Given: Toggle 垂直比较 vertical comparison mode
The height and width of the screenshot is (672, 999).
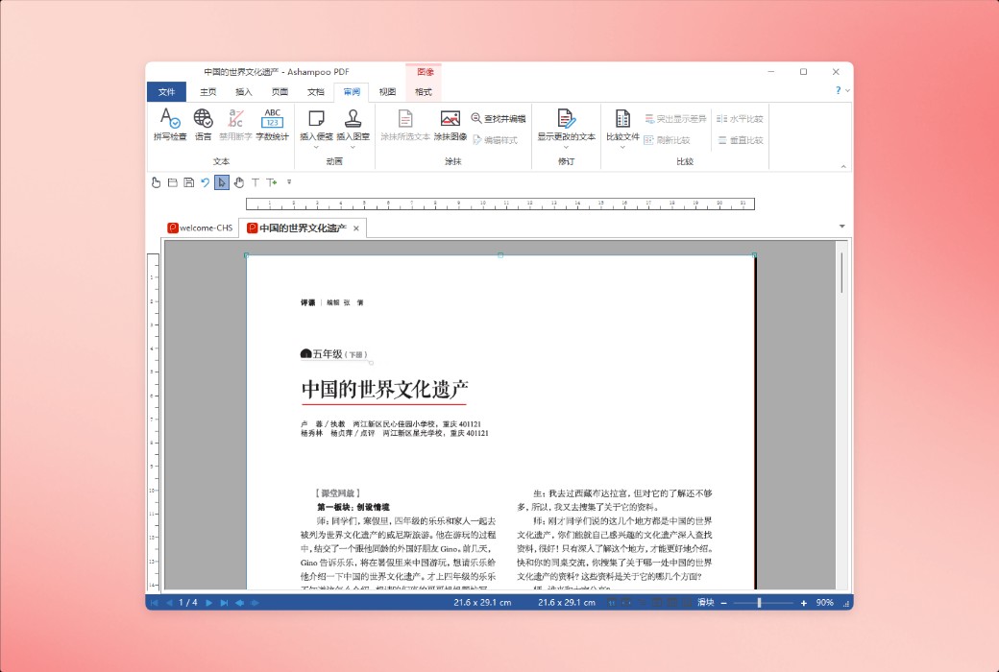Looking at the screenshot, I should (739, 138).
